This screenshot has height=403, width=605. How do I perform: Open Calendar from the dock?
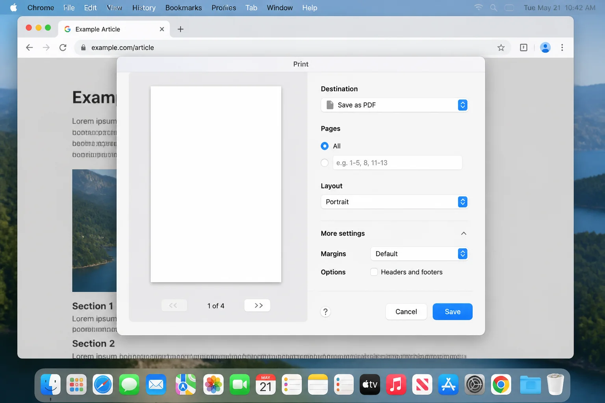(x=266, y=385)
